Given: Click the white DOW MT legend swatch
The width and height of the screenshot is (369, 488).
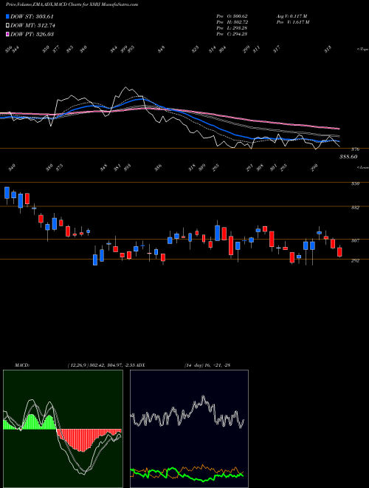Looking at the screenshot, I should point(7,25).
